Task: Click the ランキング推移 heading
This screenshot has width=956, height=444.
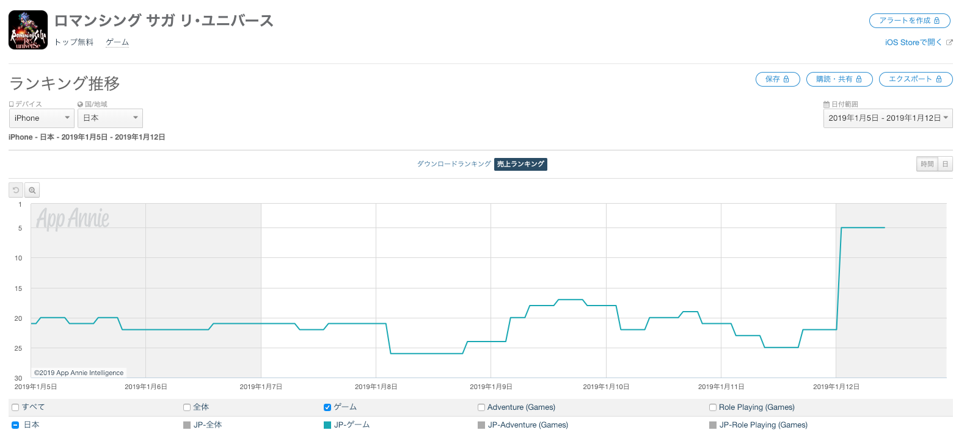Action: (x=65, y=83)
